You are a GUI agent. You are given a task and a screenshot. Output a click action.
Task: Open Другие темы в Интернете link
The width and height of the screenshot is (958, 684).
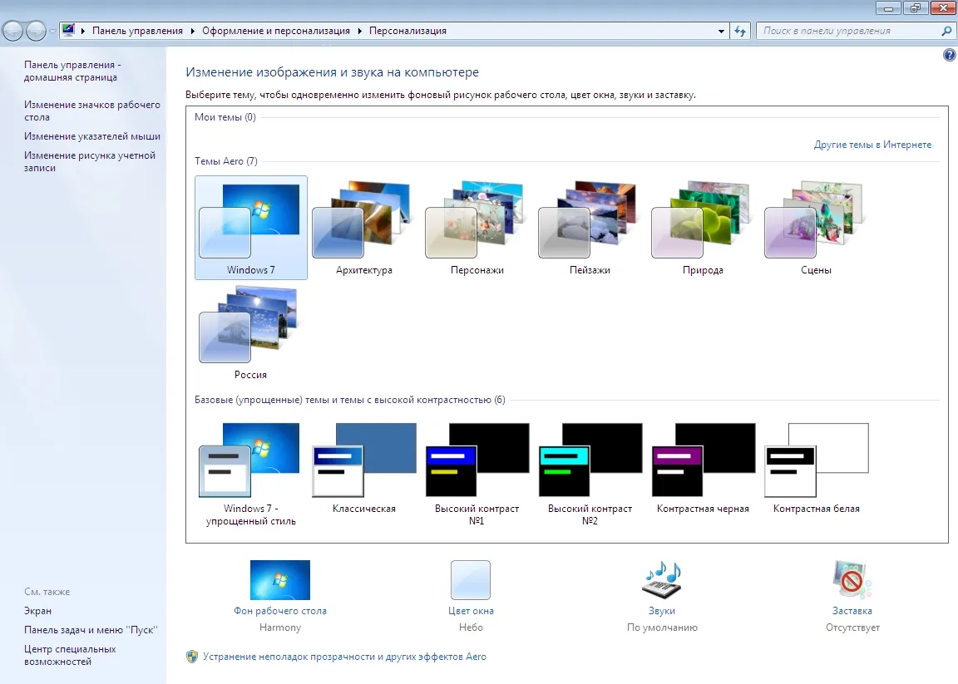872,145
